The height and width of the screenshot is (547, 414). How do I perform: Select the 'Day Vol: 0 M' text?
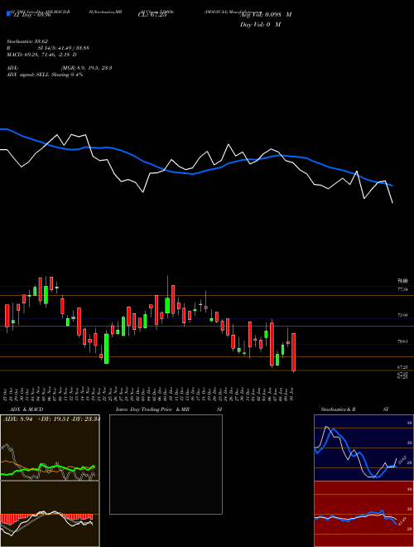[260, 24]
